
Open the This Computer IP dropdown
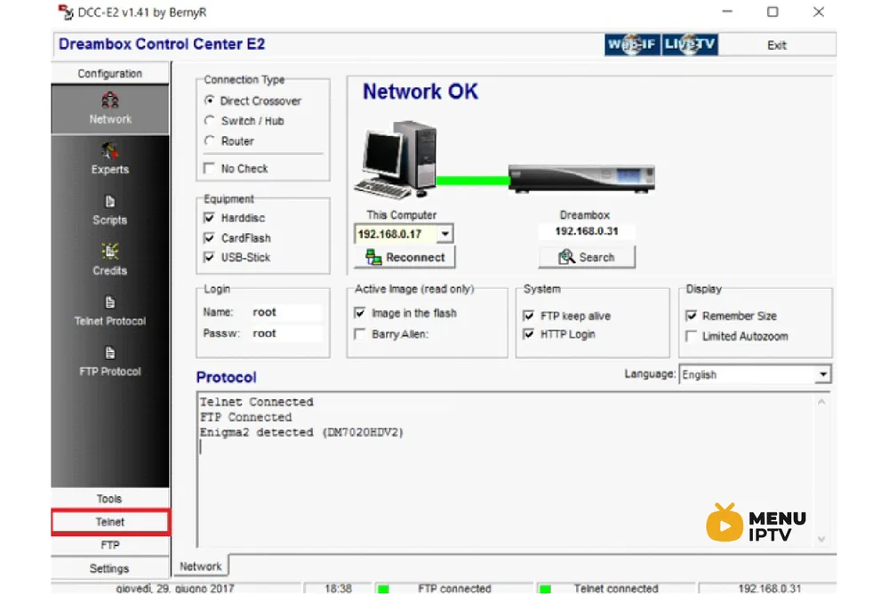pyautogui.click(x=445, y=234)
